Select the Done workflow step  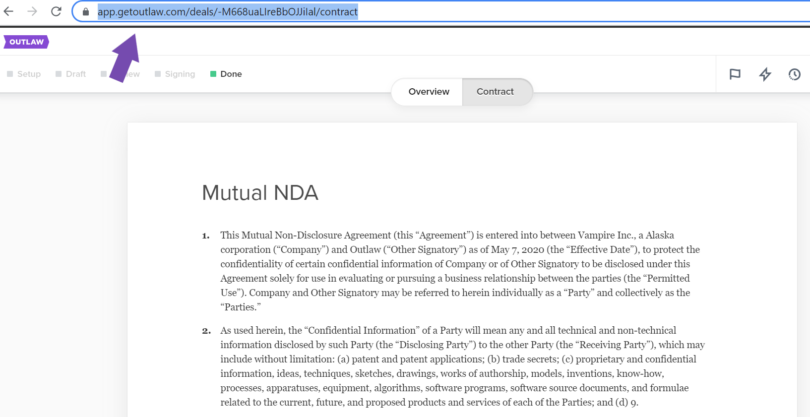[226, 74]
